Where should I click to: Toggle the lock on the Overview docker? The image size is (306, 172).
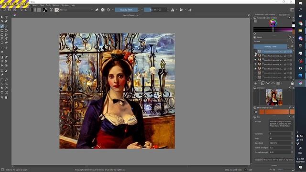[x=255, y=88]
